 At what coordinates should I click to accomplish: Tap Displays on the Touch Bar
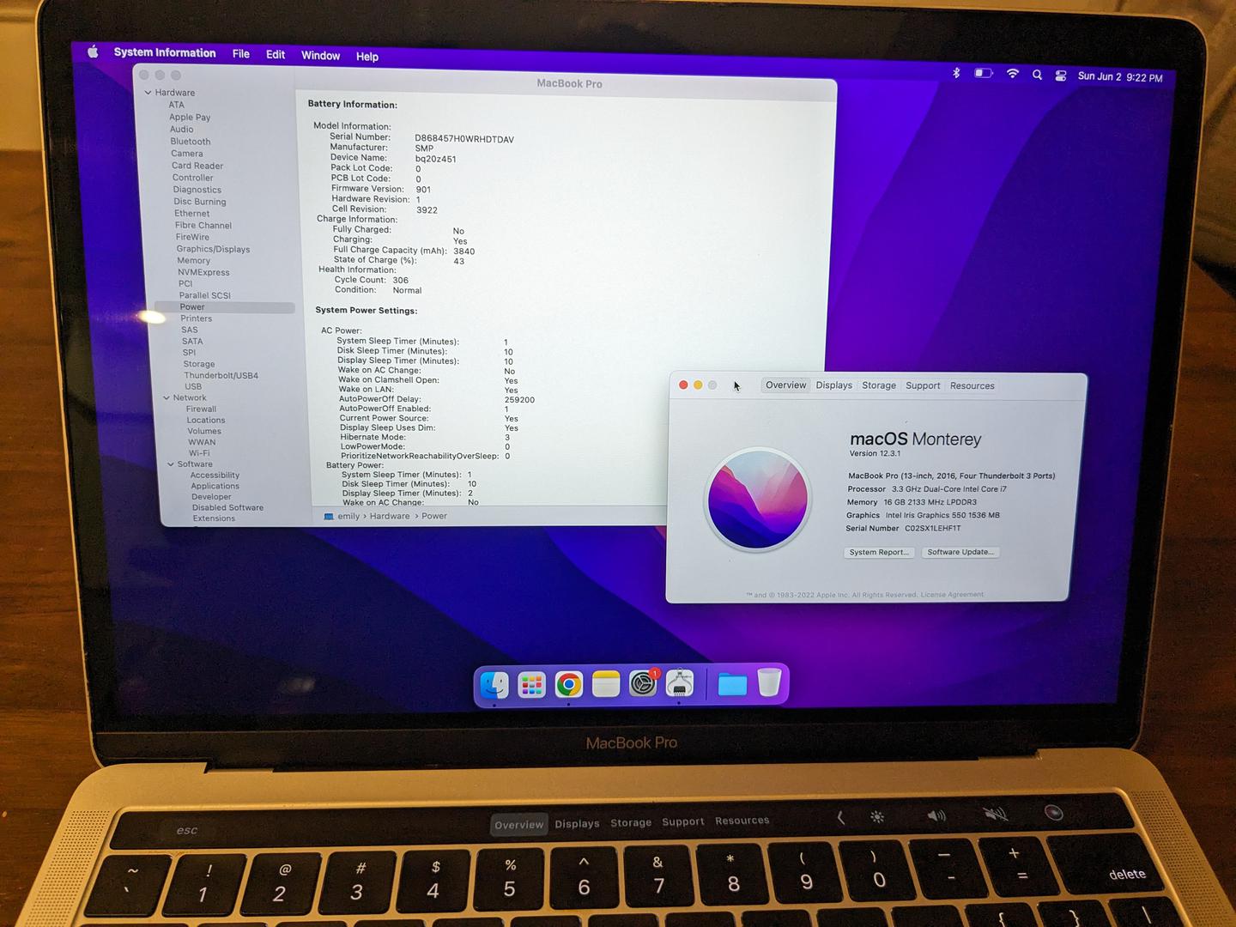tap(577, 823)
